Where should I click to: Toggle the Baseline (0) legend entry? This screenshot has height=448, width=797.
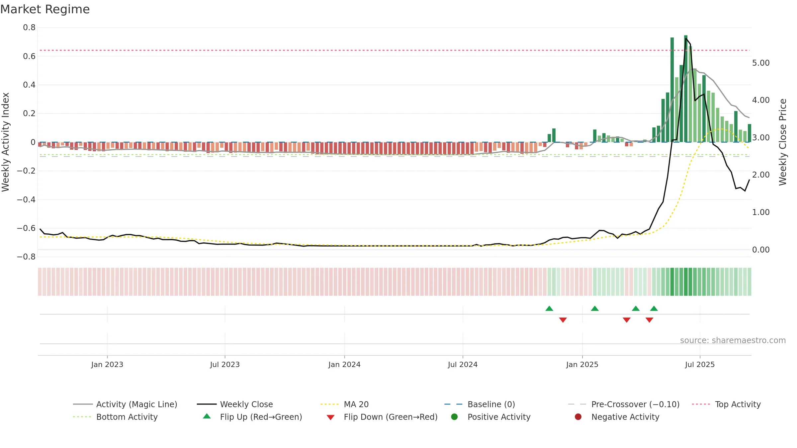(480, 404)
